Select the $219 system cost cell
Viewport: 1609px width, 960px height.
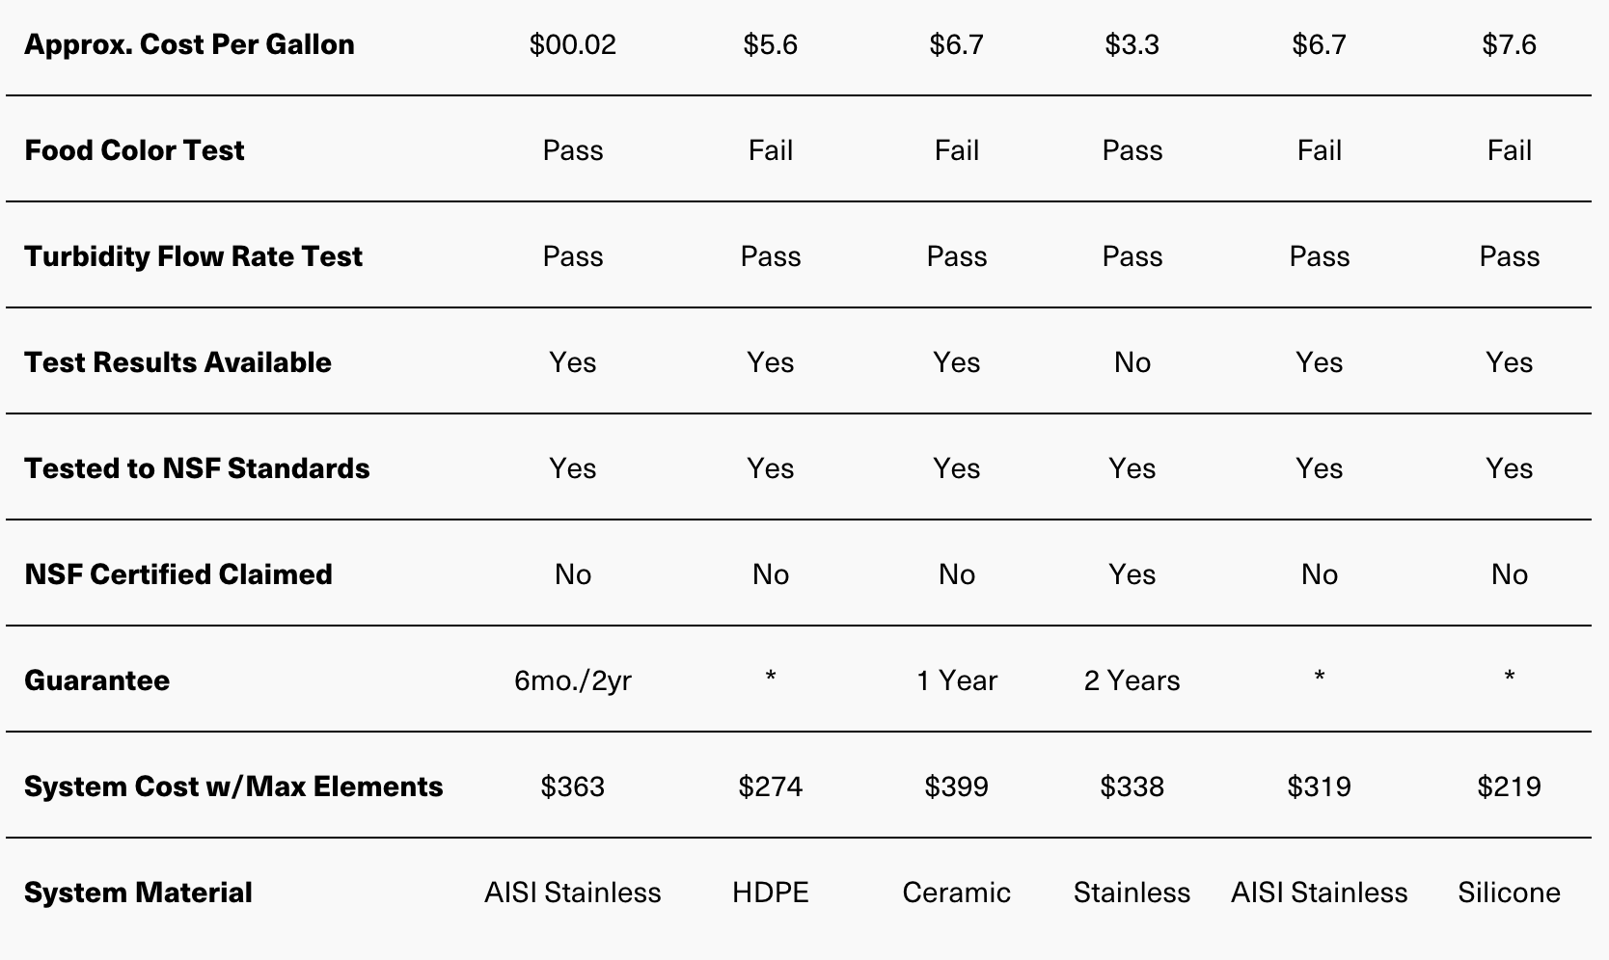coord(1510,787)
